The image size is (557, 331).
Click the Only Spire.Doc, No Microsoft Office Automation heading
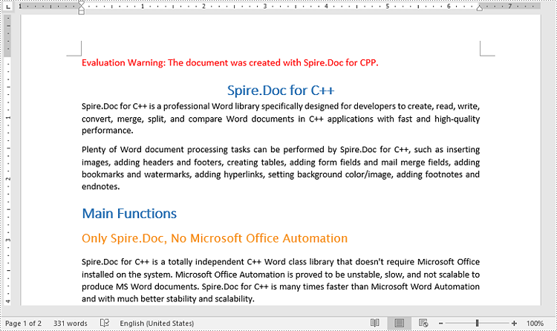215,238
